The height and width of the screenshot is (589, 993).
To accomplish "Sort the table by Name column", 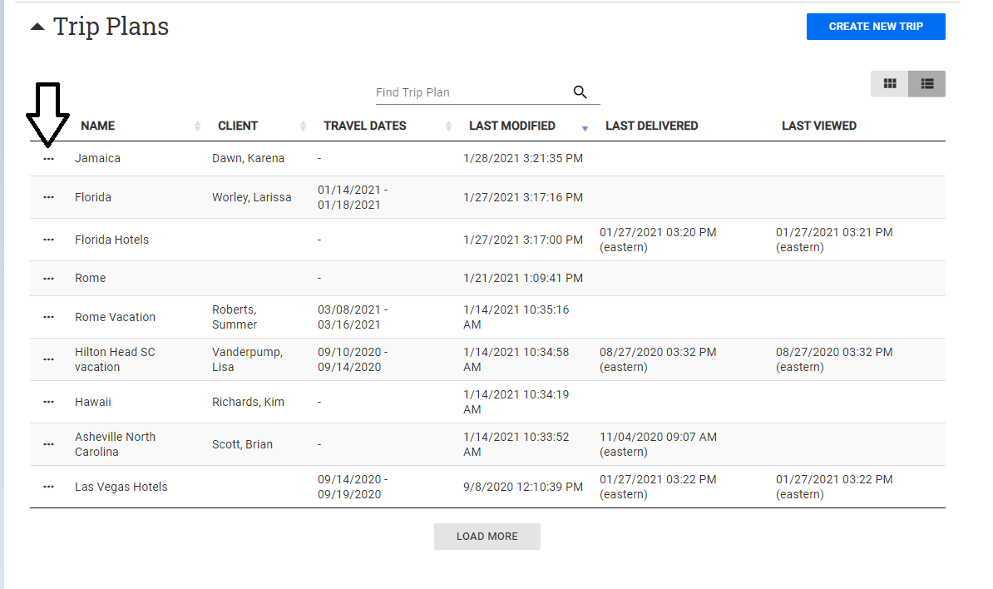I will point(98,126).
